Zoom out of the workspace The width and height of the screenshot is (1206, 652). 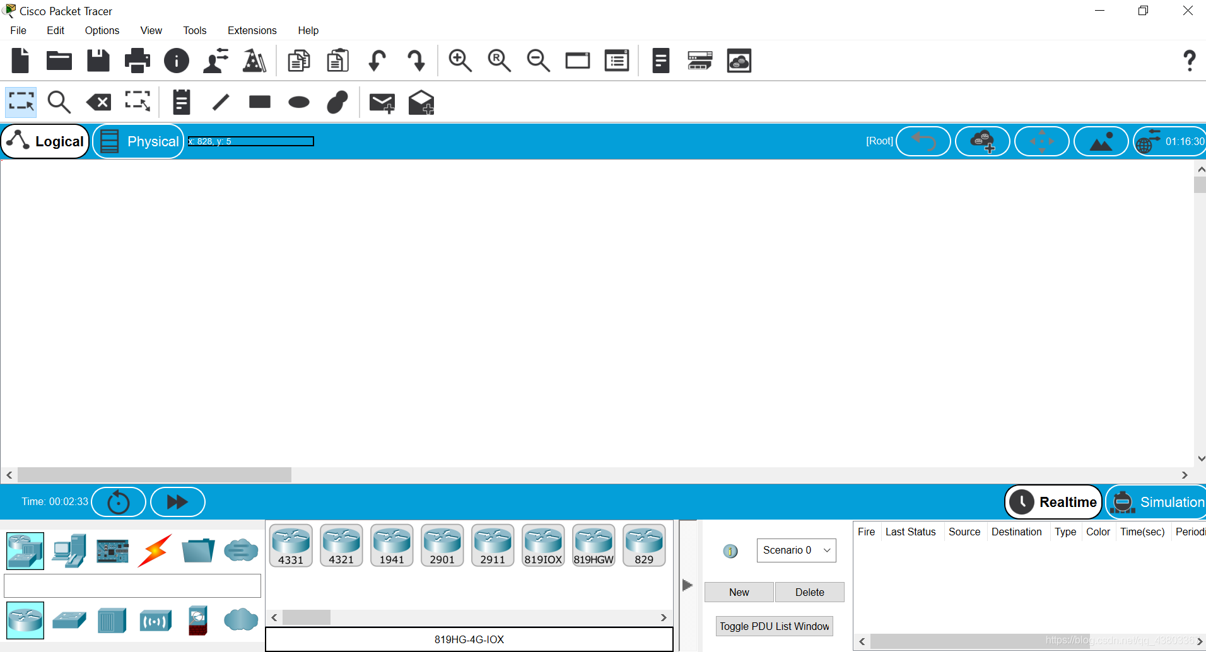[539, 61]
